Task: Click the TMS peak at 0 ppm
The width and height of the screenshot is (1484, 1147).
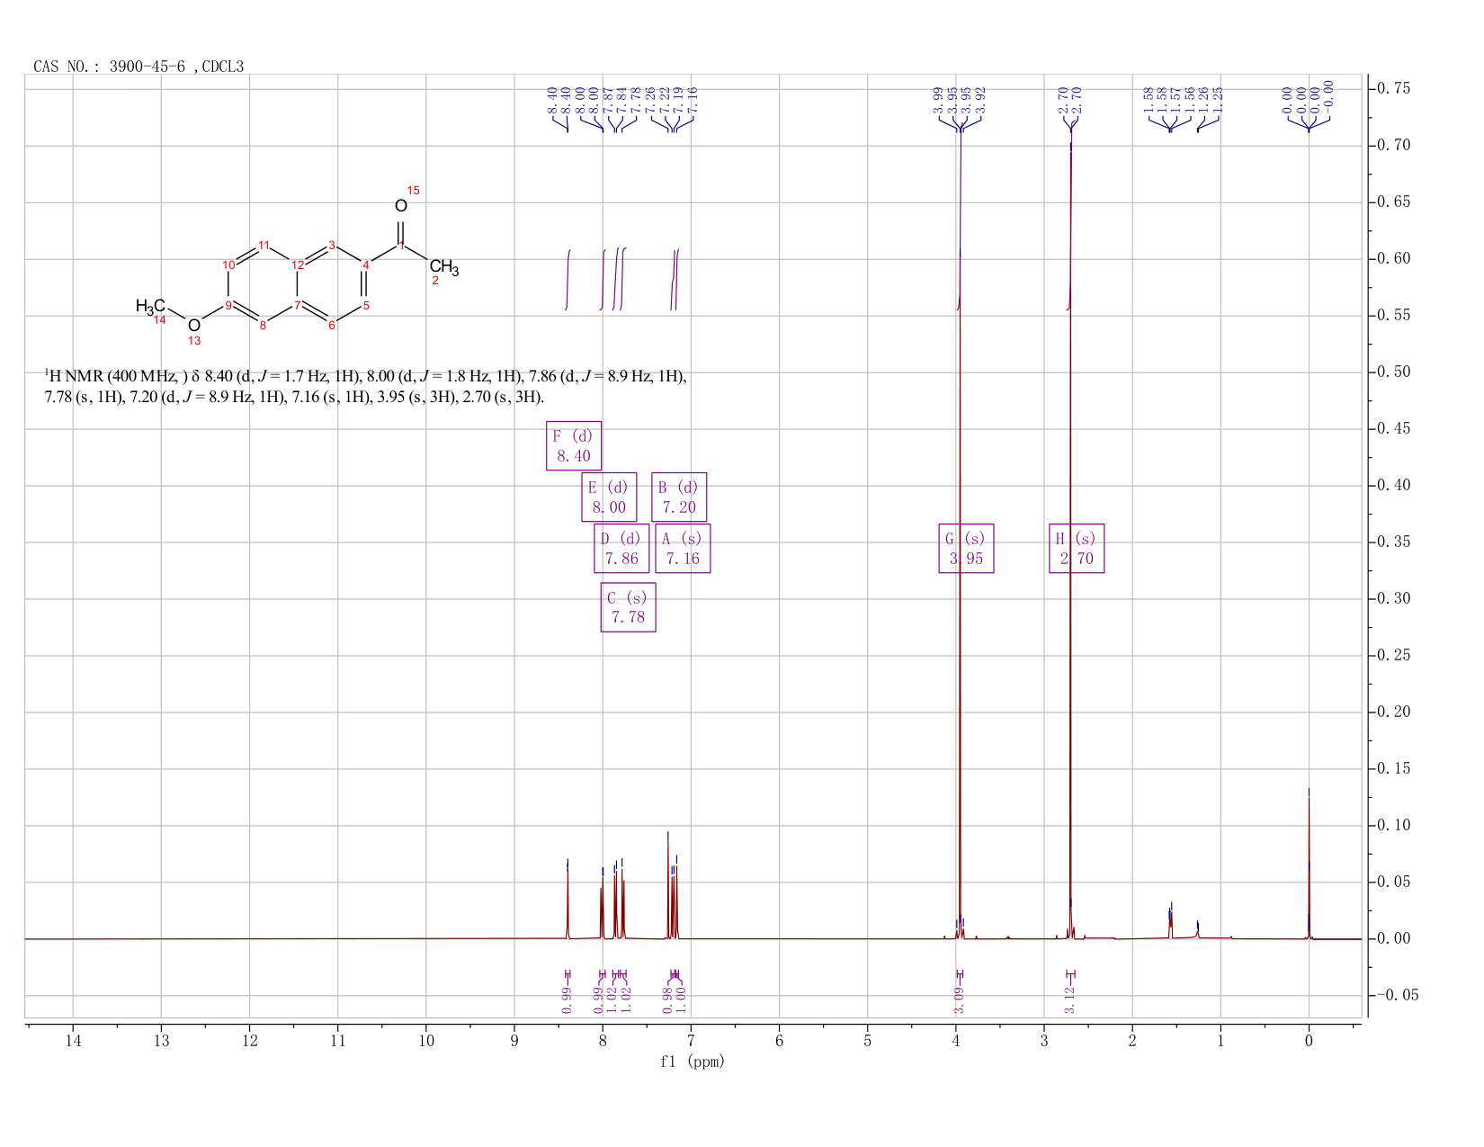Action: click(x=1309, y=864)
